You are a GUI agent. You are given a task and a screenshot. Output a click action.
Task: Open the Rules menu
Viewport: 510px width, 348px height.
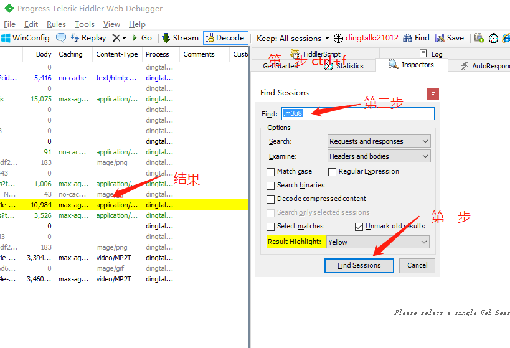(x=56, y=24)
